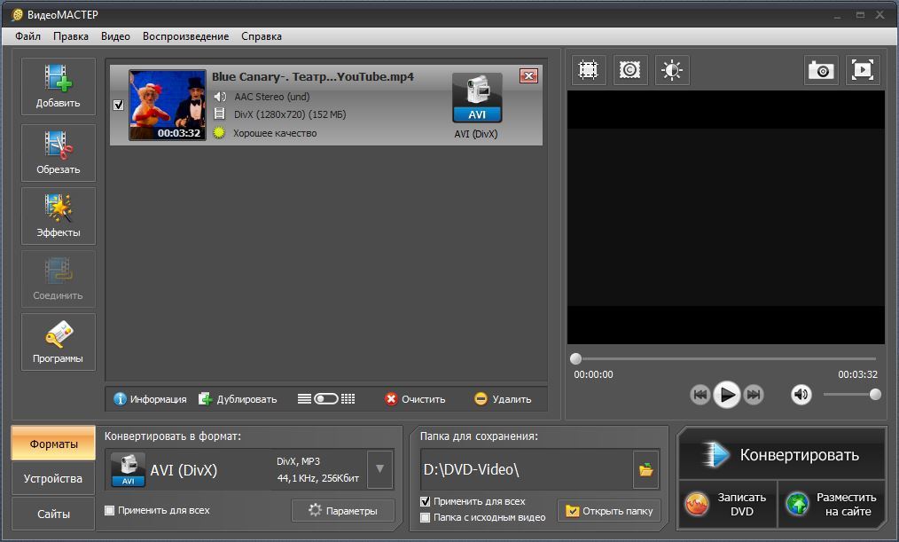Switch the preview to fullscreen mode

pos(863,70)
